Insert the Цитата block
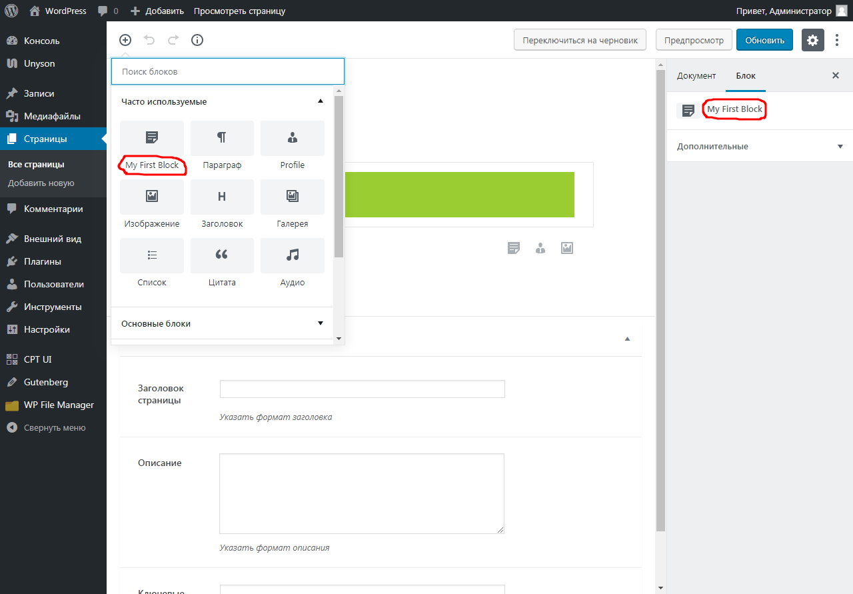This screenshot has width=853, height=594. click(x=222, y=265)
